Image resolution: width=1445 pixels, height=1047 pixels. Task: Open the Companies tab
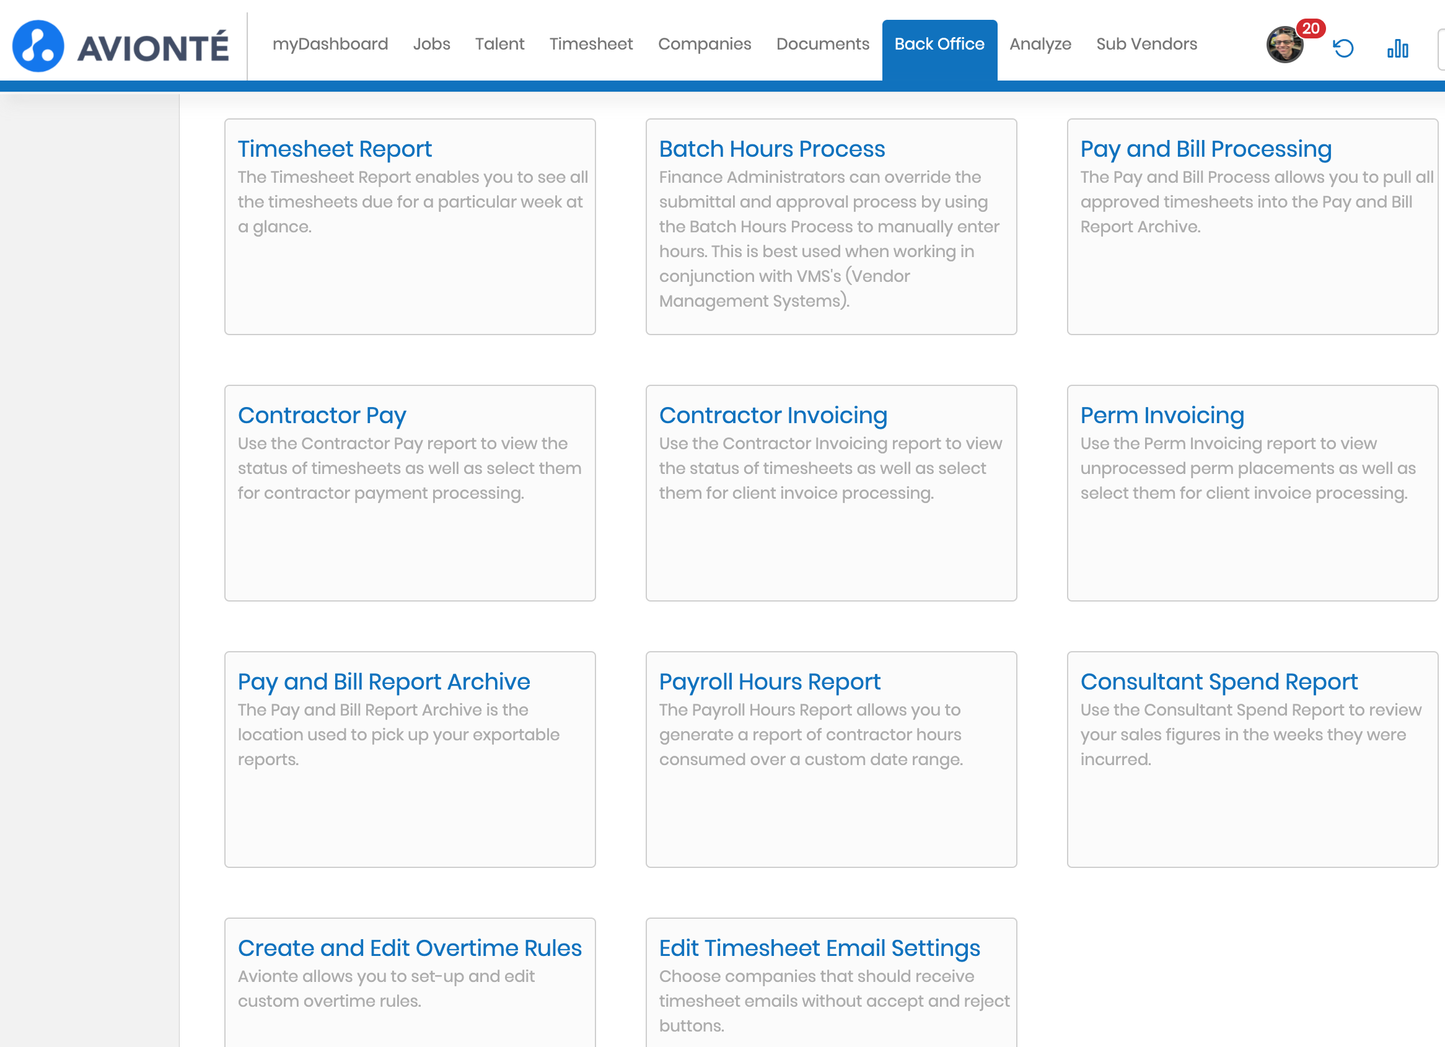tap(704, 44)
